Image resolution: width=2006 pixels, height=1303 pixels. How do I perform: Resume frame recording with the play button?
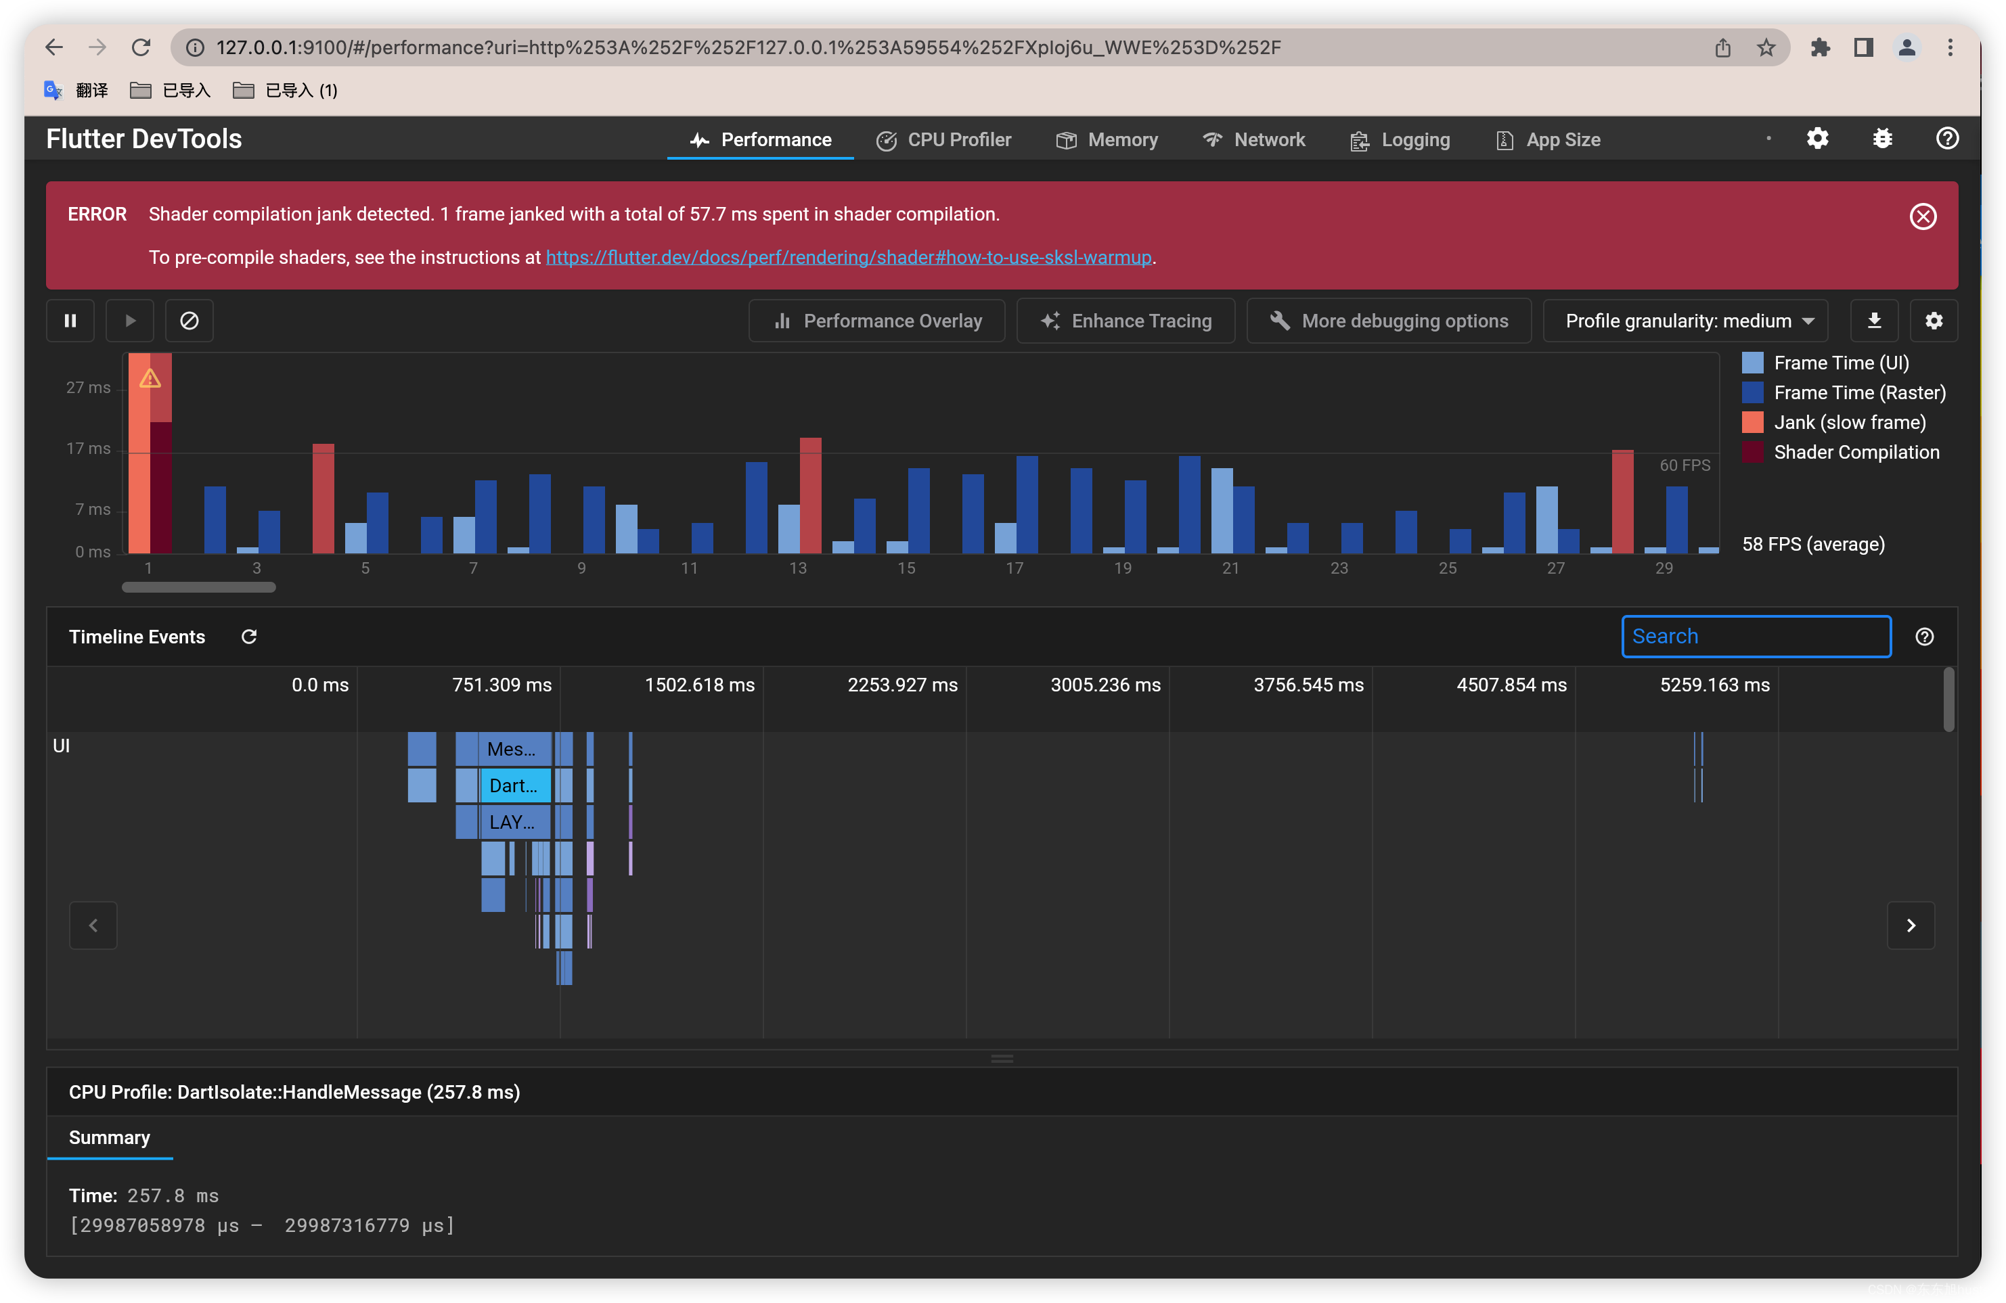130,321
